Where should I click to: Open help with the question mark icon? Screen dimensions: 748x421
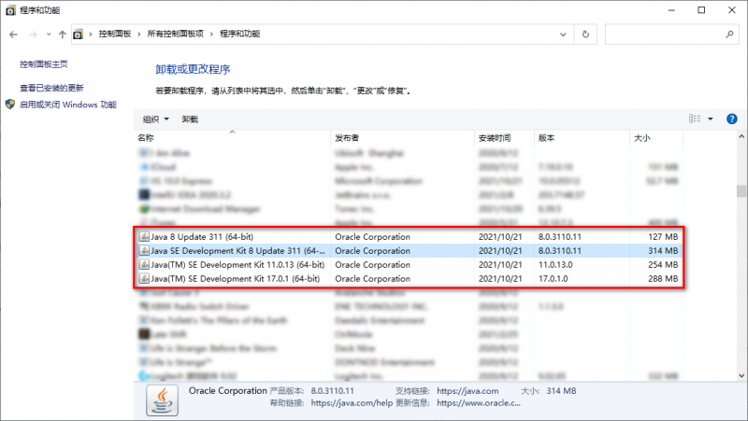coord(732,119)
